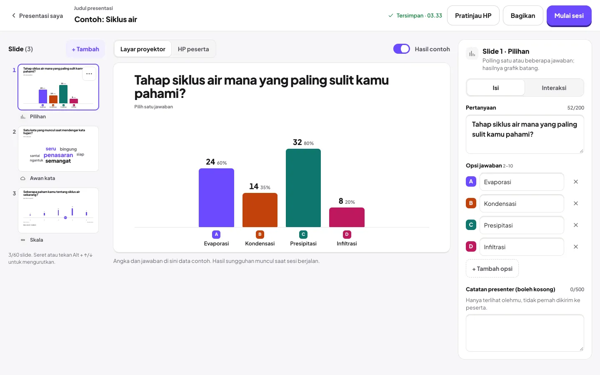Switch to Layar proyektor view
Image resolution: width=600 pixels, height=375 pixels.
[143, 49]
